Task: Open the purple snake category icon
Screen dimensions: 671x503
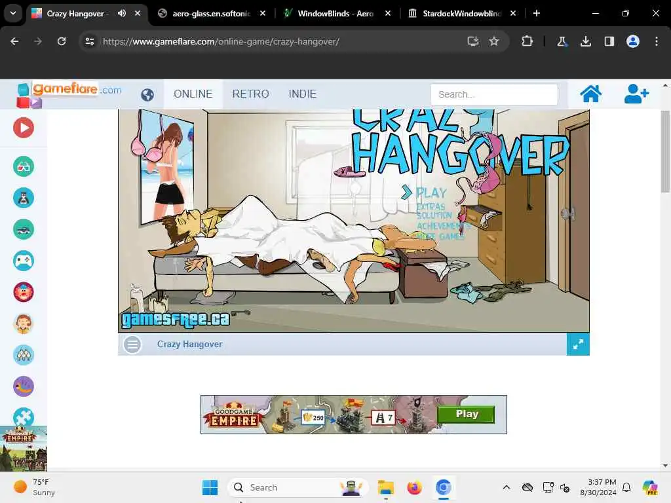Action: (x=24, y=386)
